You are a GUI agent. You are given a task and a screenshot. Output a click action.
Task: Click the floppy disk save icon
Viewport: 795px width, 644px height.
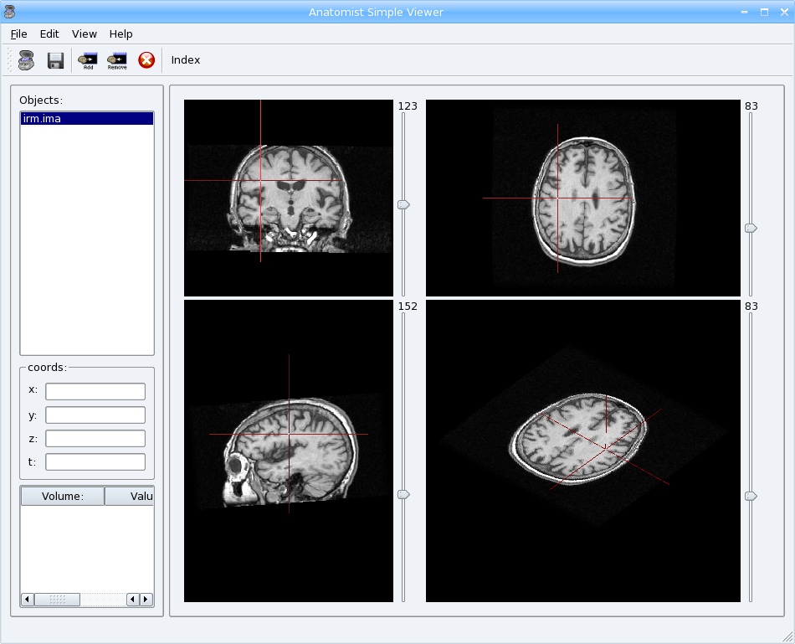point(55,59)
